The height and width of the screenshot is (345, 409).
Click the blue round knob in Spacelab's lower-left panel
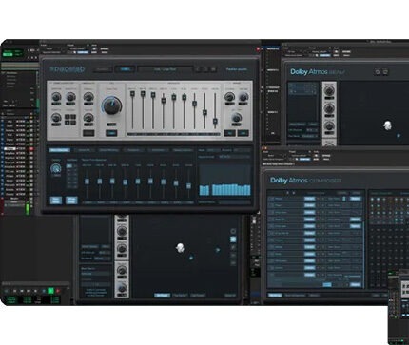(56, 168)
